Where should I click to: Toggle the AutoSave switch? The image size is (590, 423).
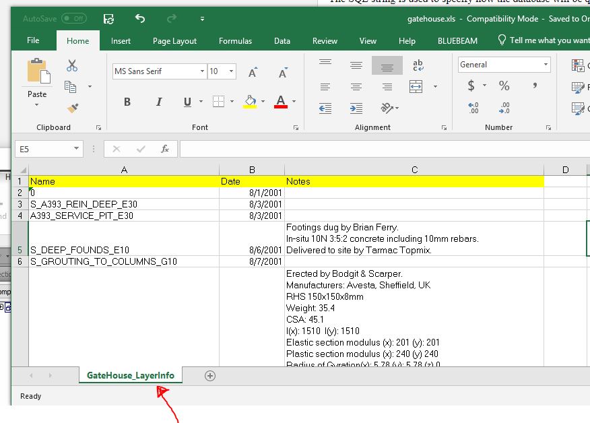(74, 18)
